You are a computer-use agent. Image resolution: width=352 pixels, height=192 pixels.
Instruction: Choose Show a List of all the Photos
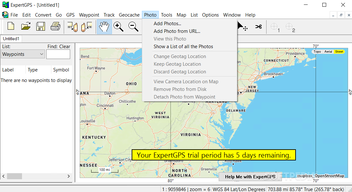(x=190, y=47)
